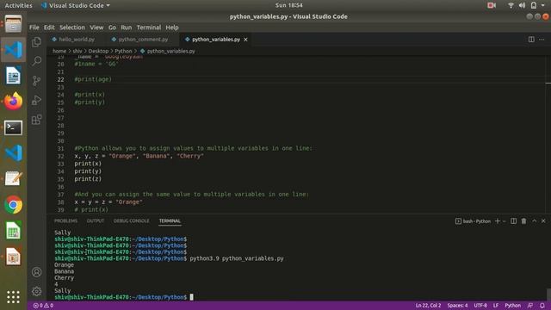Click the 'print(z)' code line
The height and width of the screenshot is (310, 551).
coord(88,179)
